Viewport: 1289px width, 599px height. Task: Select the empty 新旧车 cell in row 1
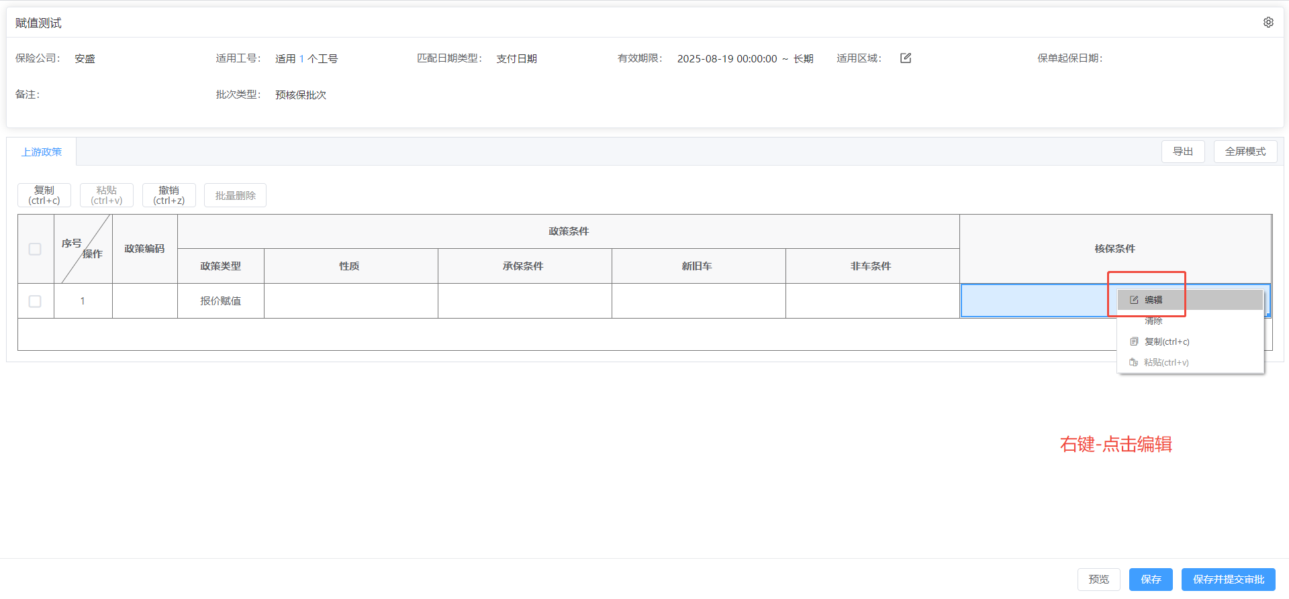pyautogui.click(x=698, y=301)
